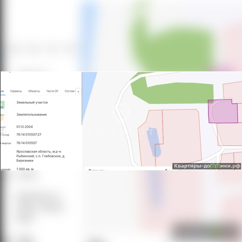This screenshot has height=242, width=242.
Task: Switch to the Объекты tab
Action: click(x=34, y=91)
